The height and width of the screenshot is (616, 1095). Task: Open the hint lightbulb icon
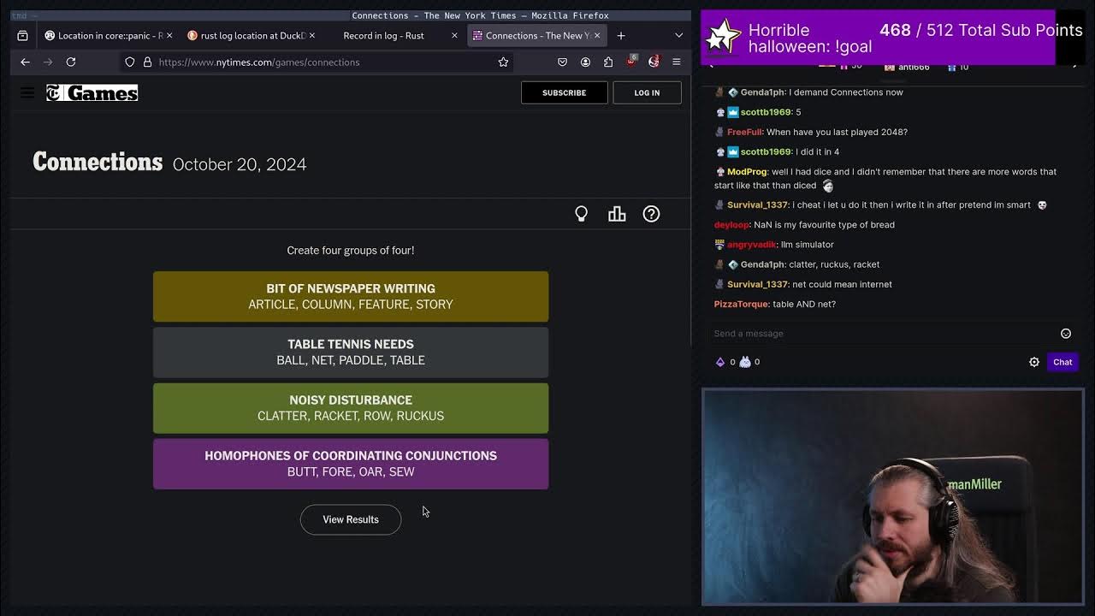point(581,214)
